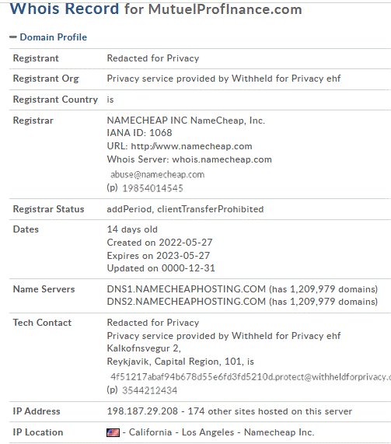The height and width of the screenshot is (444, 391).
Task: Click registrar phone number 19854014545
Action: [152, 188]
